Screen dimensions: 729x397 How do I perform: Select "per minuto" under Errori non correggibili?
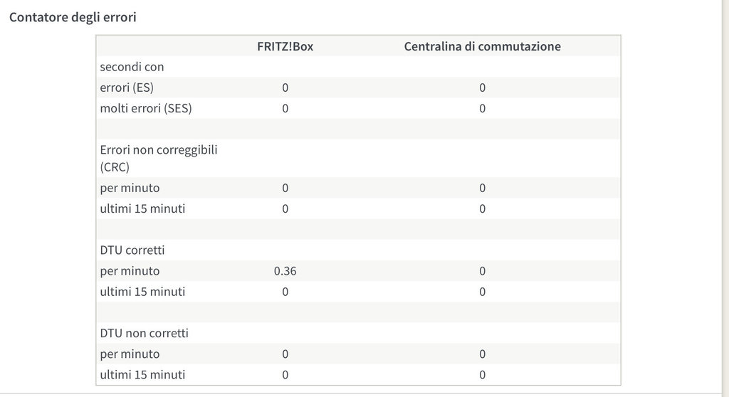[x=130, y=188]
